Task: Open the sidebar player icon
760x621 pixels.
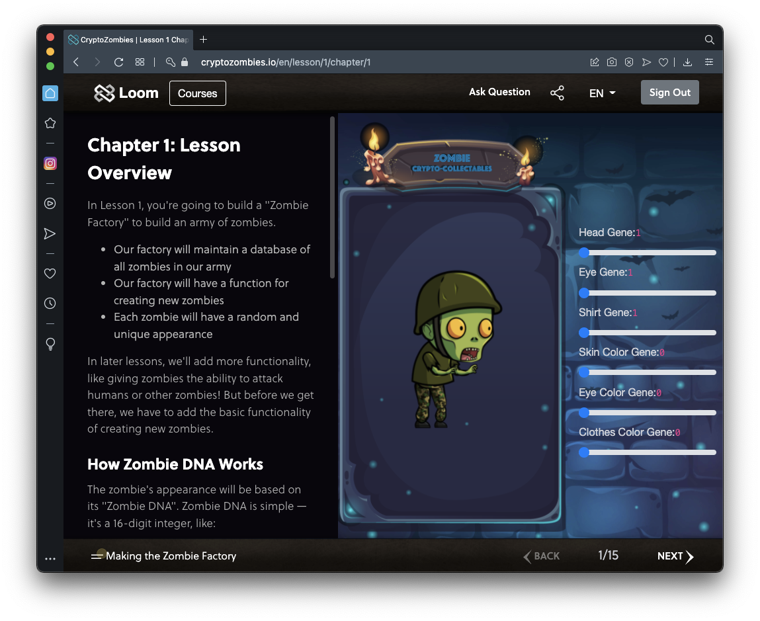Action: (x=50, y=203)
